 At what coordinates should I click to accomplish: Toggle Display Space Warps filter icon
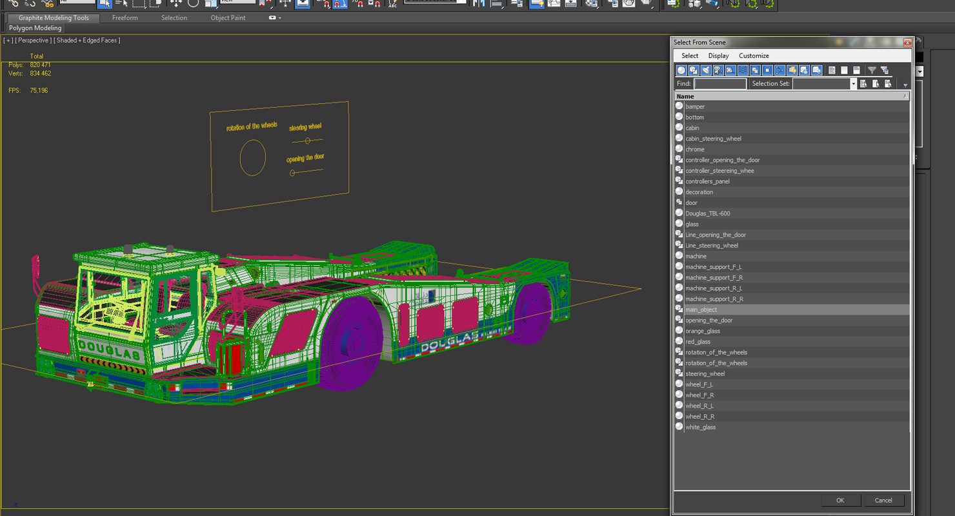pyautogui.click(x=743, y=70)
